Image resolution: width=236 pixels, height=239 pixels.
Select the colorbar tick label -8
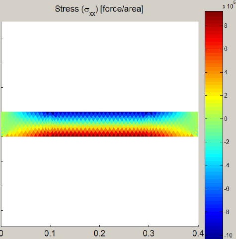pyautogui.click(x=227, y=212)
